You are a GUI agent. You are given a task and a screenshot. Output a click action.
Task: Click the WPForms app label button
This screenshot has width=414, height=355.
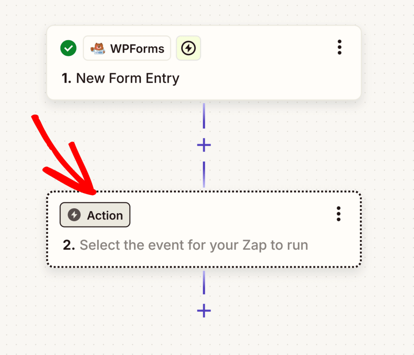(127, 48)
